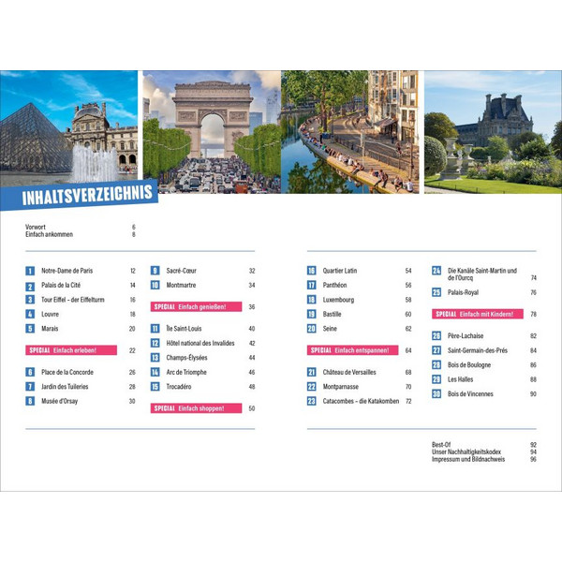Click the number 29 badge beside Les Halles
Image resolution: width=562 pixels, height=562 pixels.
(x=436, y=379)
